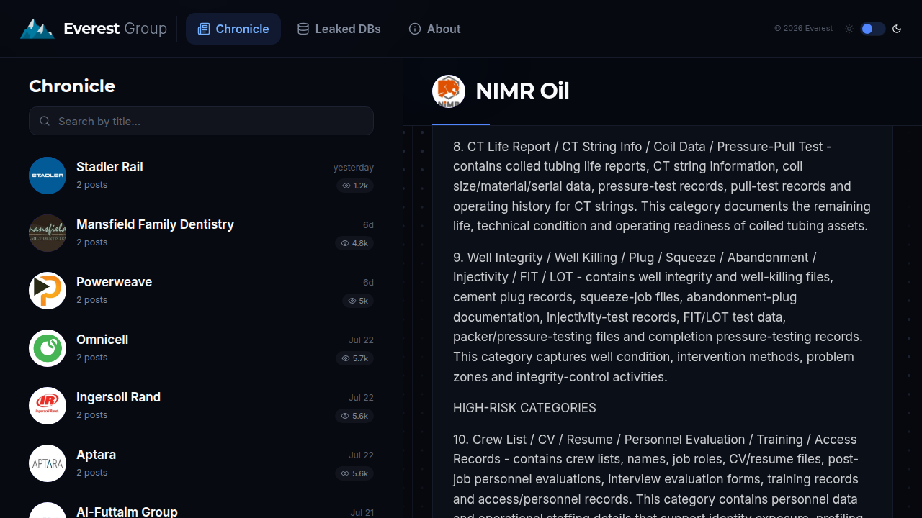Click the eye icon next to 1.2k views

coord(346,186)
